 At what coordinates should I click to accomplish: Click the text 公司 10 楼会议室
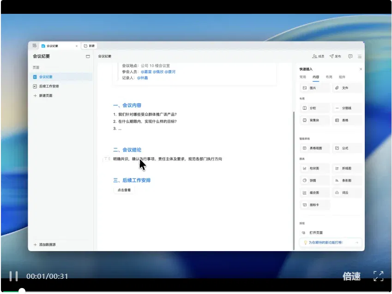point(155,65)
